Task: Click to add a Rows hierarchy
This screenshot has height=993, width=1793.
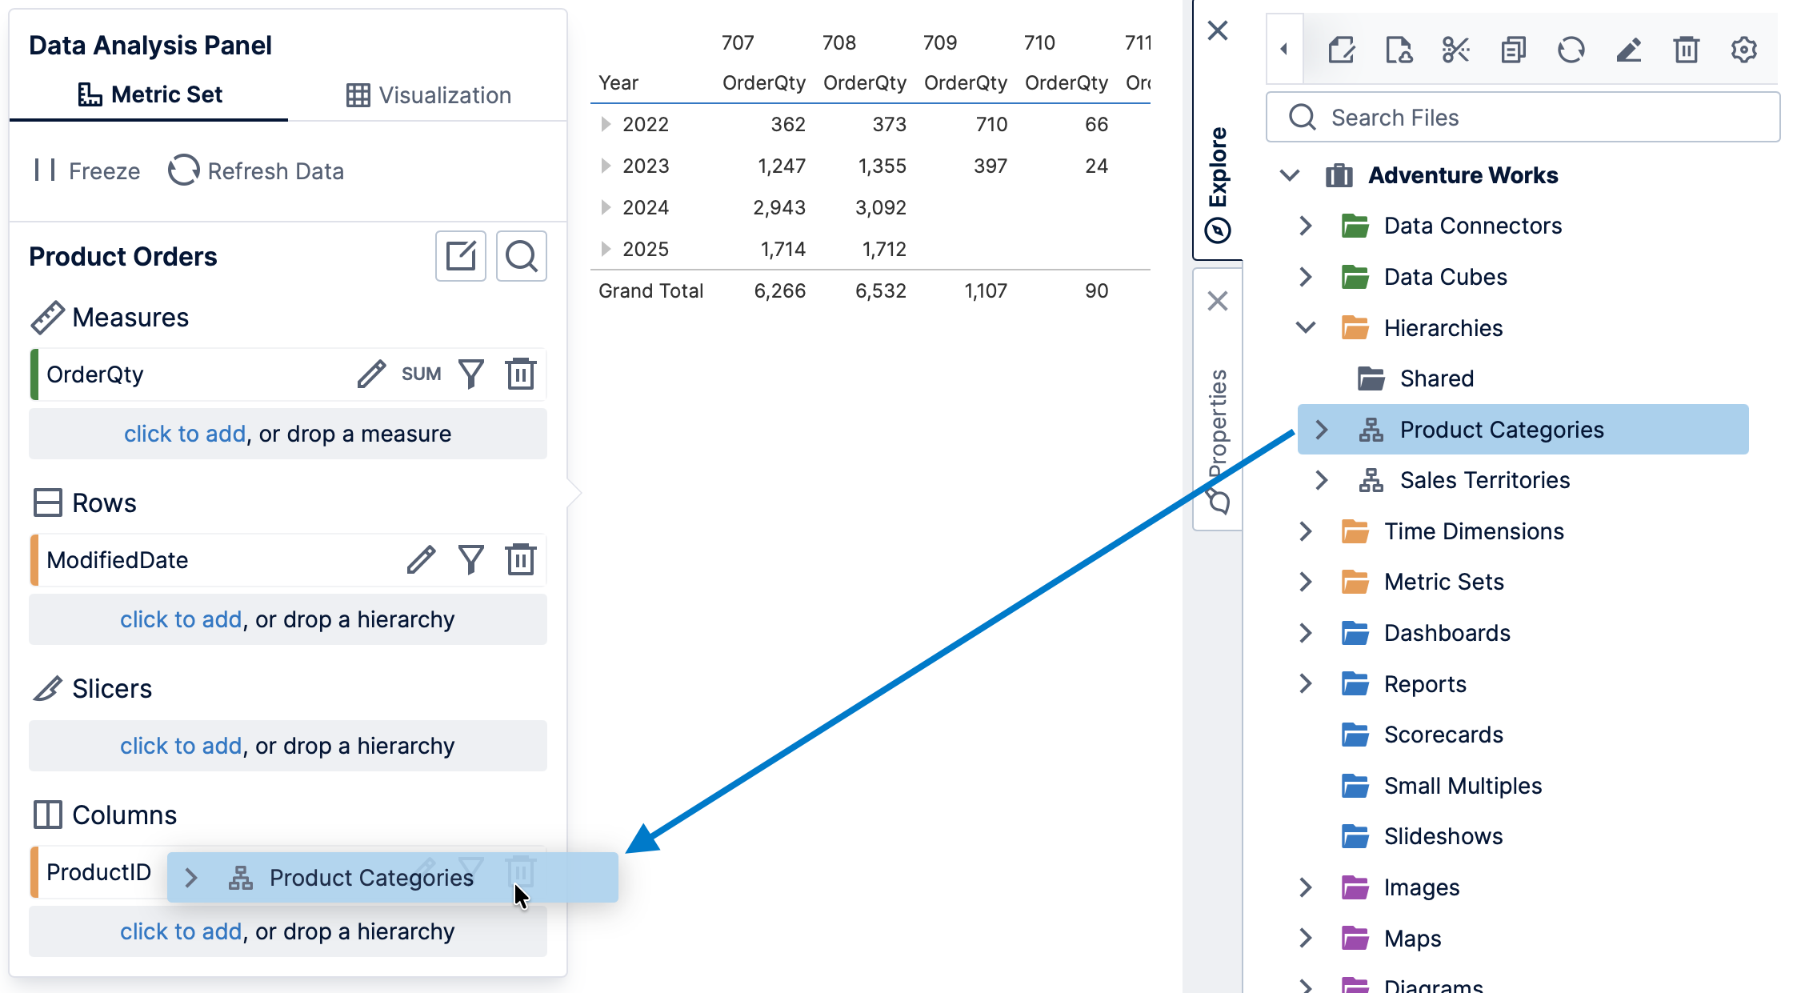Action: pyautogui.click(x=181, y=619)
